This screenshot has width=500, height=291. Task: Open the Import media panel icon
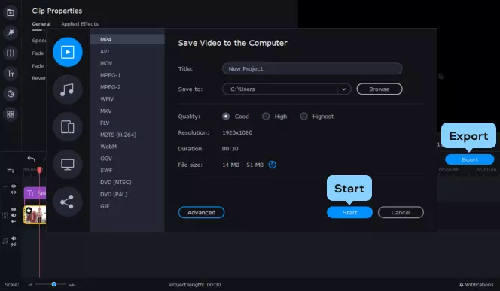click(11, 13)
